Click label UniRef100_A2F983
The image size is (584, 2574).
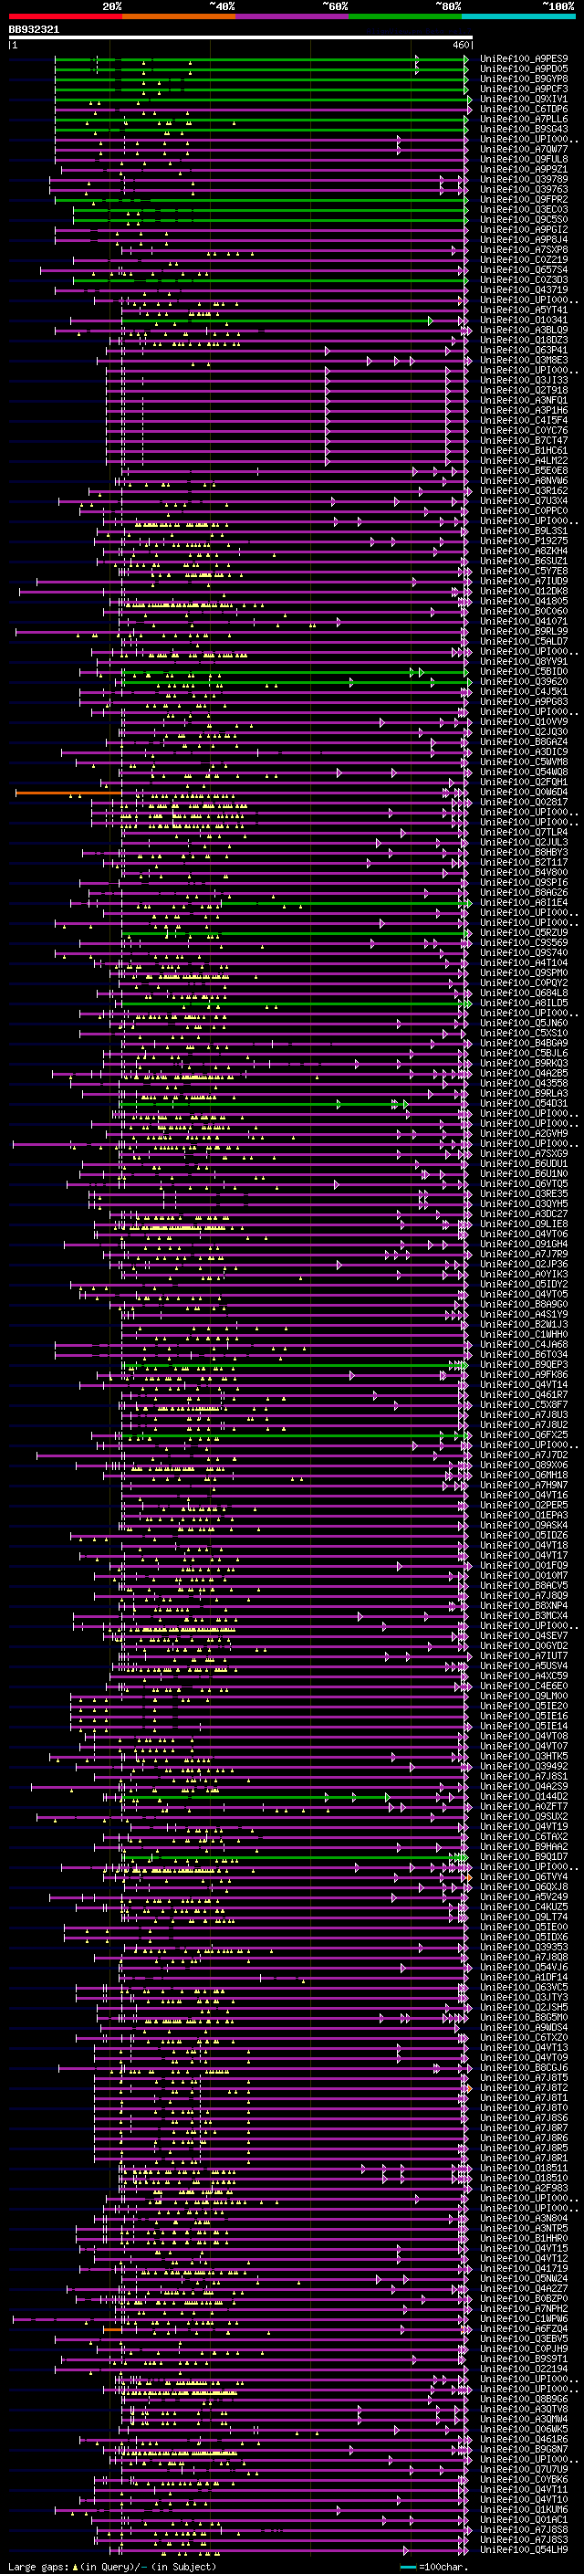[524, 2187]
